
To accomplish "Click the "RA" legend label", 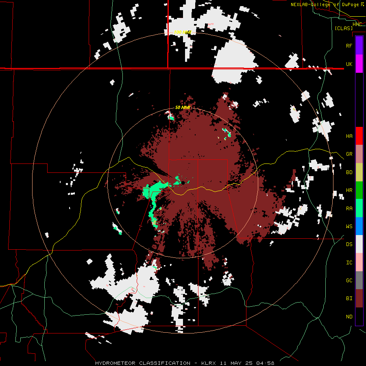I will pos(349,209).
